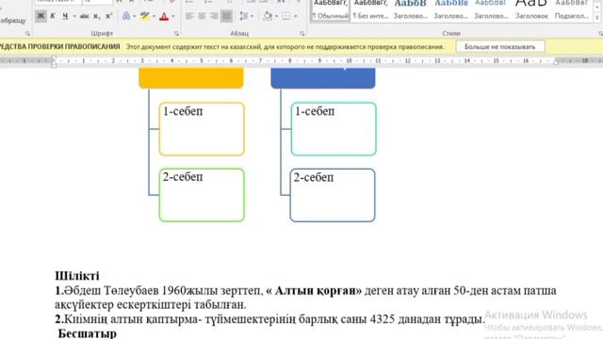Open line spacing options
This screenshot has width=603, height=339.
(x=243, y=16)
